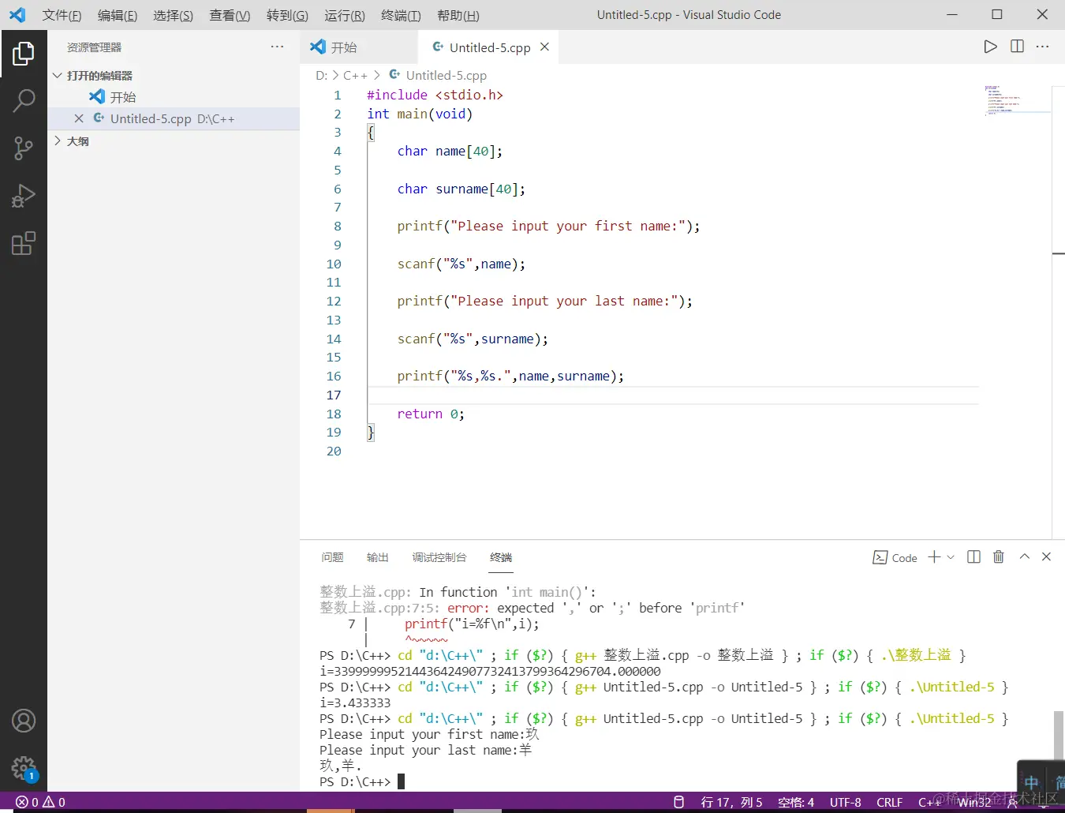Open the 查看(V) menu

pos(230,15)
